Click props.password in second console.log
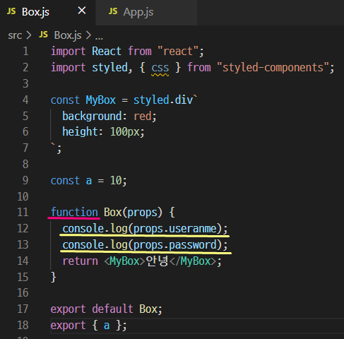This screenshot has width=344, height=339. (175, 245)
